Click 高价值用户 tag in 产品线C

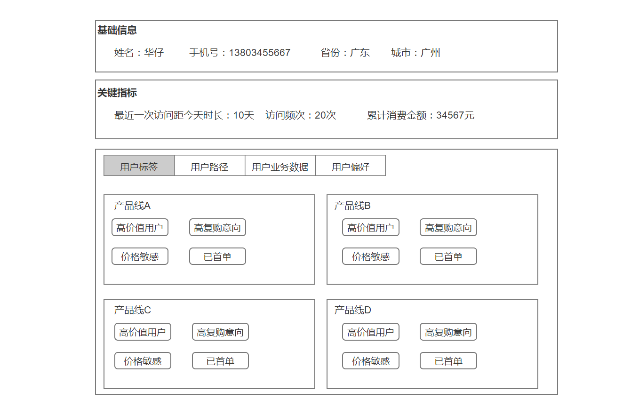click(143, 332)
